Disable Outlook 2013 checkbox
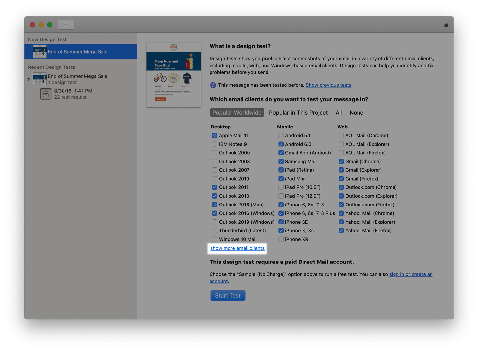The width and height of the screenshot is (478, 351). (x=215, y=196)
